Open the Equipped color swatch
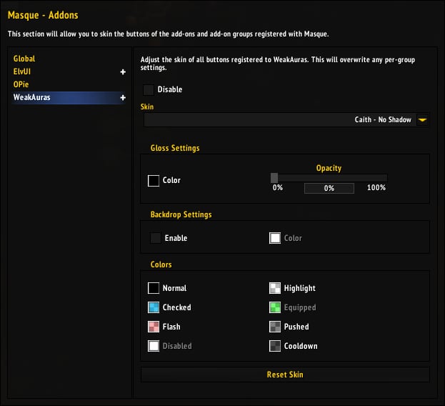This screenshot has height=406, width=445. [x=275, y=307]
